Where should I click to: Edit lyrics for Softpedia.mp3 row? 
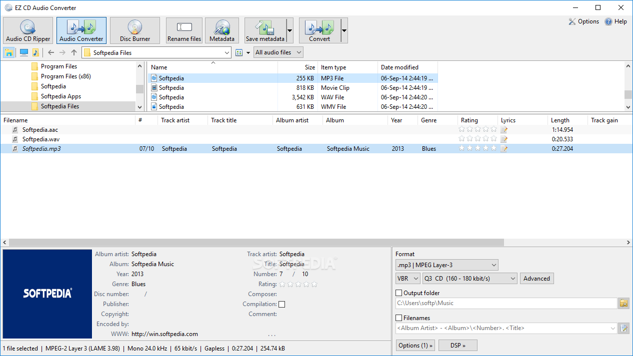pos(504,149)
